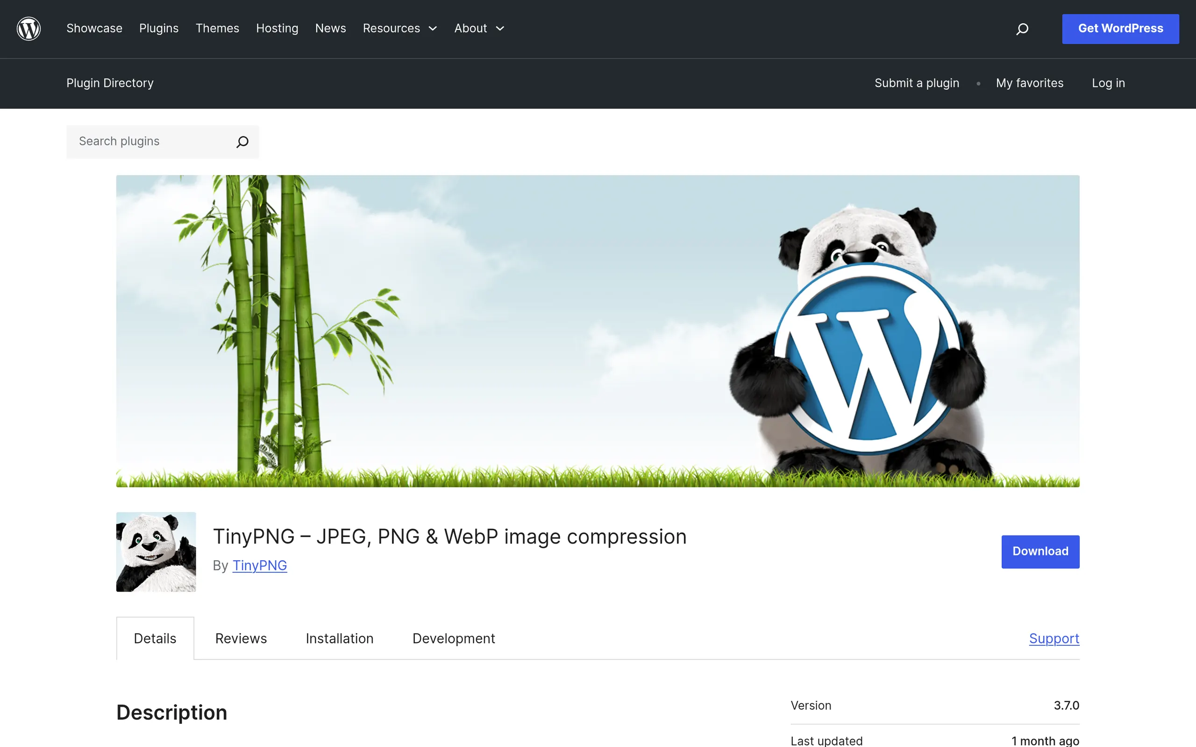Click the blue Download button
Screen dimensions: 1196x747
pos(1040,551)
